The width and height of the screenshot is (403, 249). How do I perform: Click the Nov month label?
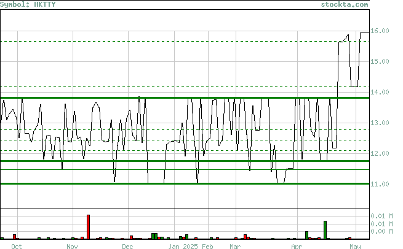click(x=72, y=247)
